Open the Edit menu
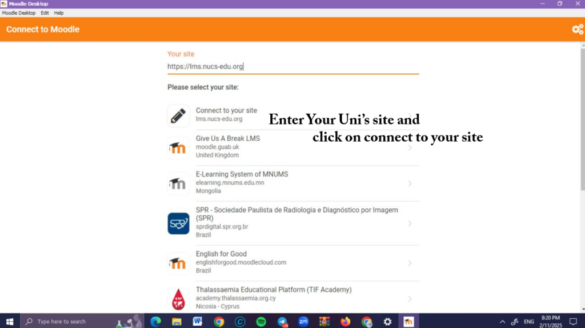The image size is (585, 328). pos(45,13)
